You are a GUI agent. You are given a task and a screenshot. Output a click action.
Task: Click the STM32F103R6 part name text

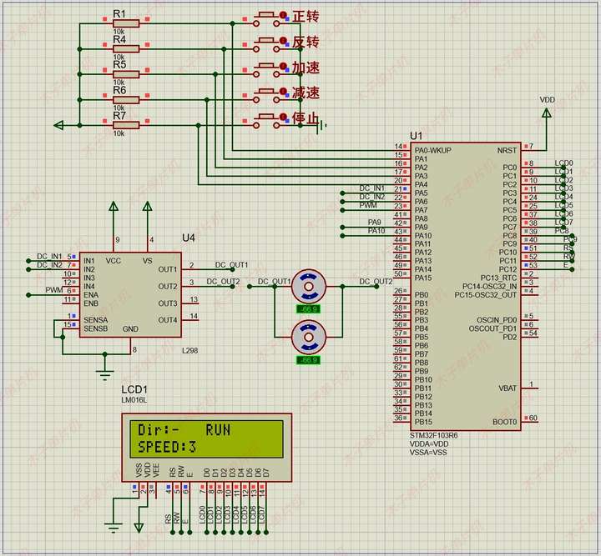click(x=433, y=435)
